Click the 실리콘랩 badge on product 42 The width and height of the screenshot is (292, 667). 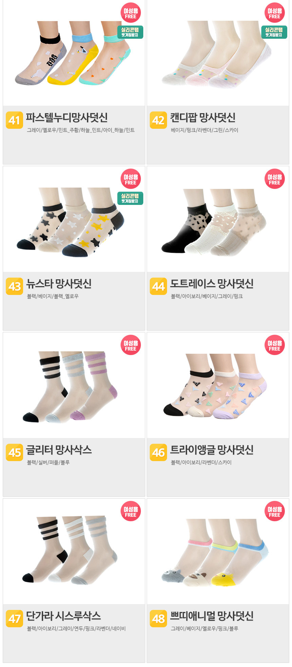[274, 32]
